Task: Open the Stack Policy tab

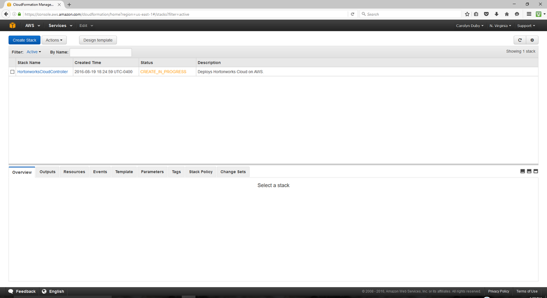Action: click(201, 172)
